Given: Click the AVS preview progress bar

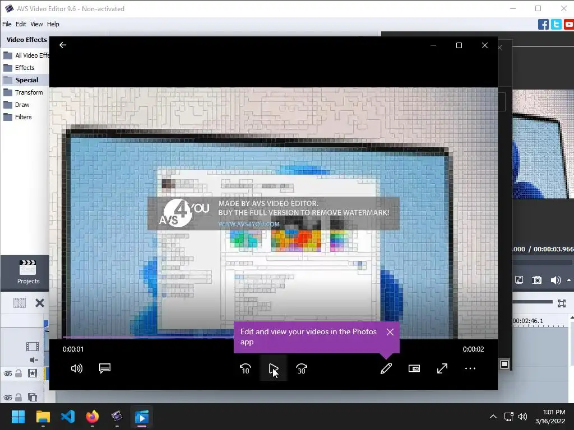Looking at the screenshot, I should [543, 262].
